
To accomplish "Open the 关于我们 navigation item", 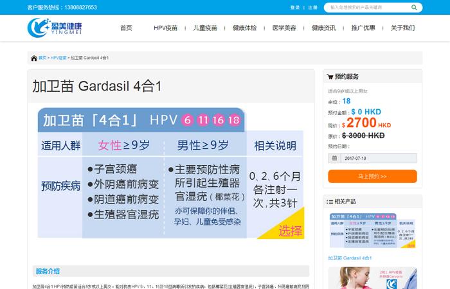I will (402, 28).
